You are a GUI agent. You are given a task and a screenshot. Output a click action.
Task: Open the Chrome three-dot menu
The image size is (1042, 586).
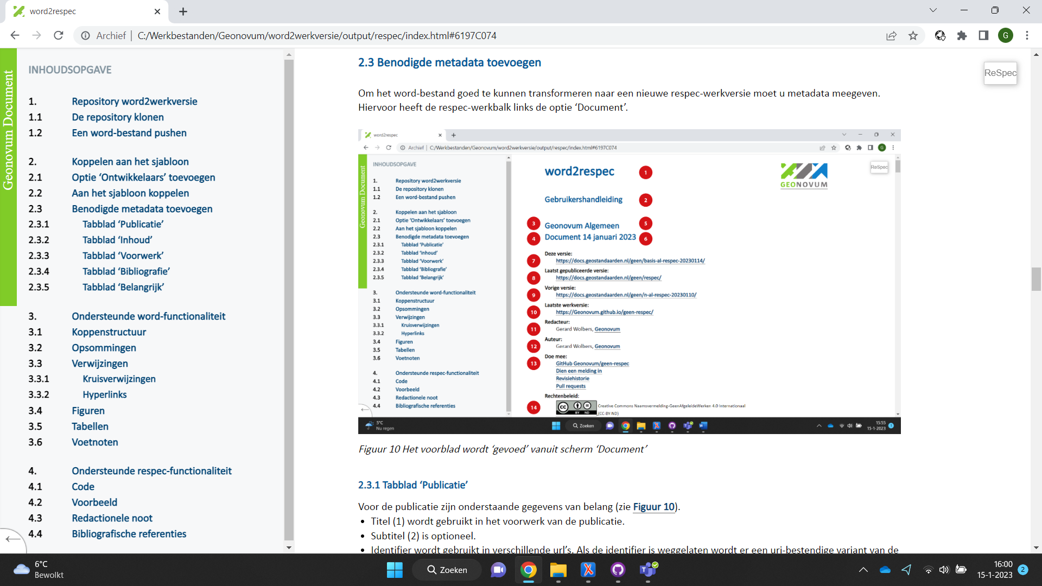[x=1027, y=36]
